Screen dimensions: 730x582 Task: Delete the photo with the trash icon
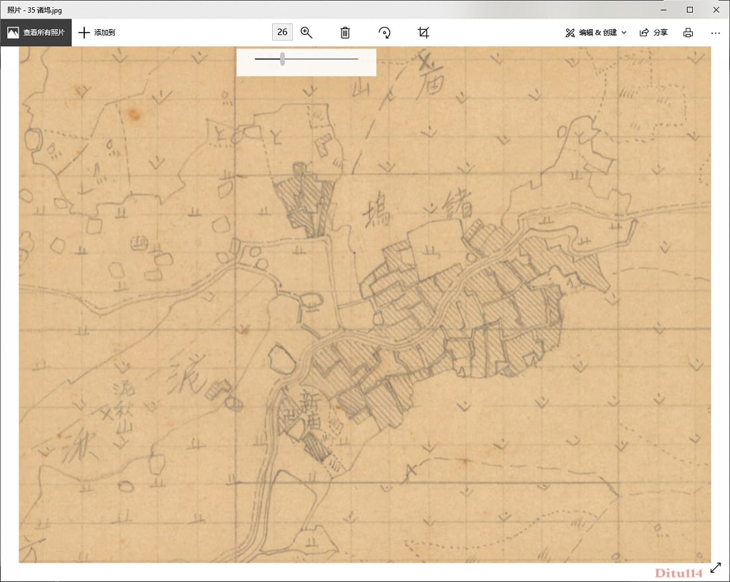click(x=345, y=33)
